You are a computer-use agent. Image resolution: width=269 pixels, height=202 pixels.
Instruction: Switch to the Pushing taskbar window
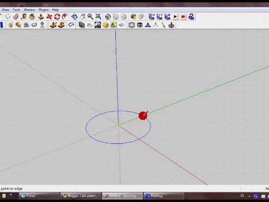163,196
